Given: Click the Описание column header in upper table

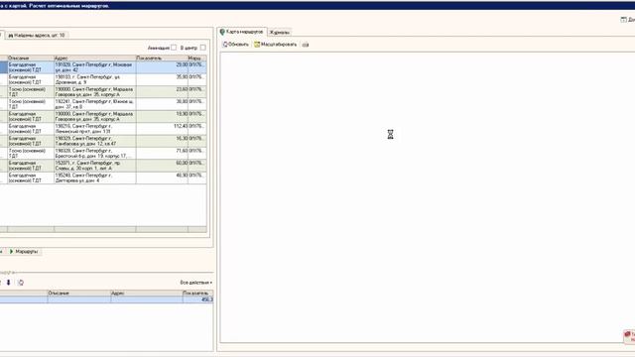Looking at the screenshot, I should point(31,59).
